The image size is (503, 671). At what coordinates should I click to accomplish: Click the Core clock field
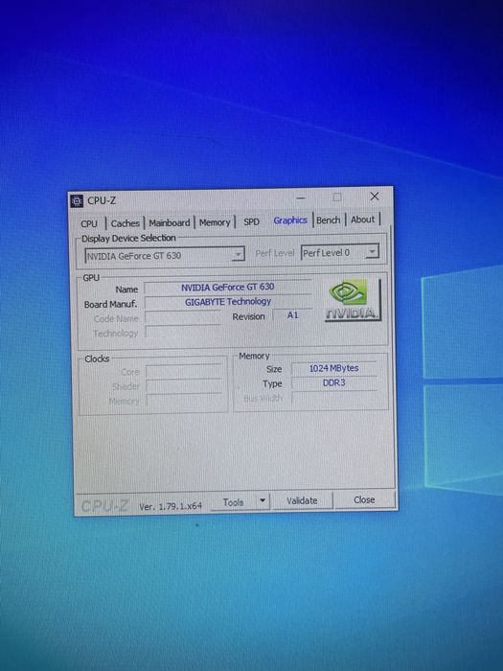(x=184, y=372)
